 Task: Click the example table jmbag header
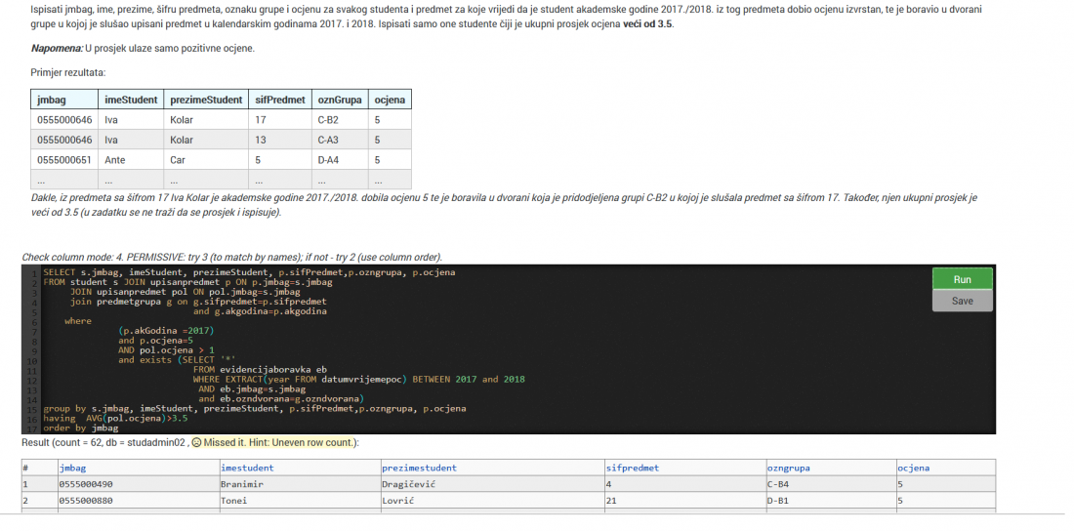64,100
